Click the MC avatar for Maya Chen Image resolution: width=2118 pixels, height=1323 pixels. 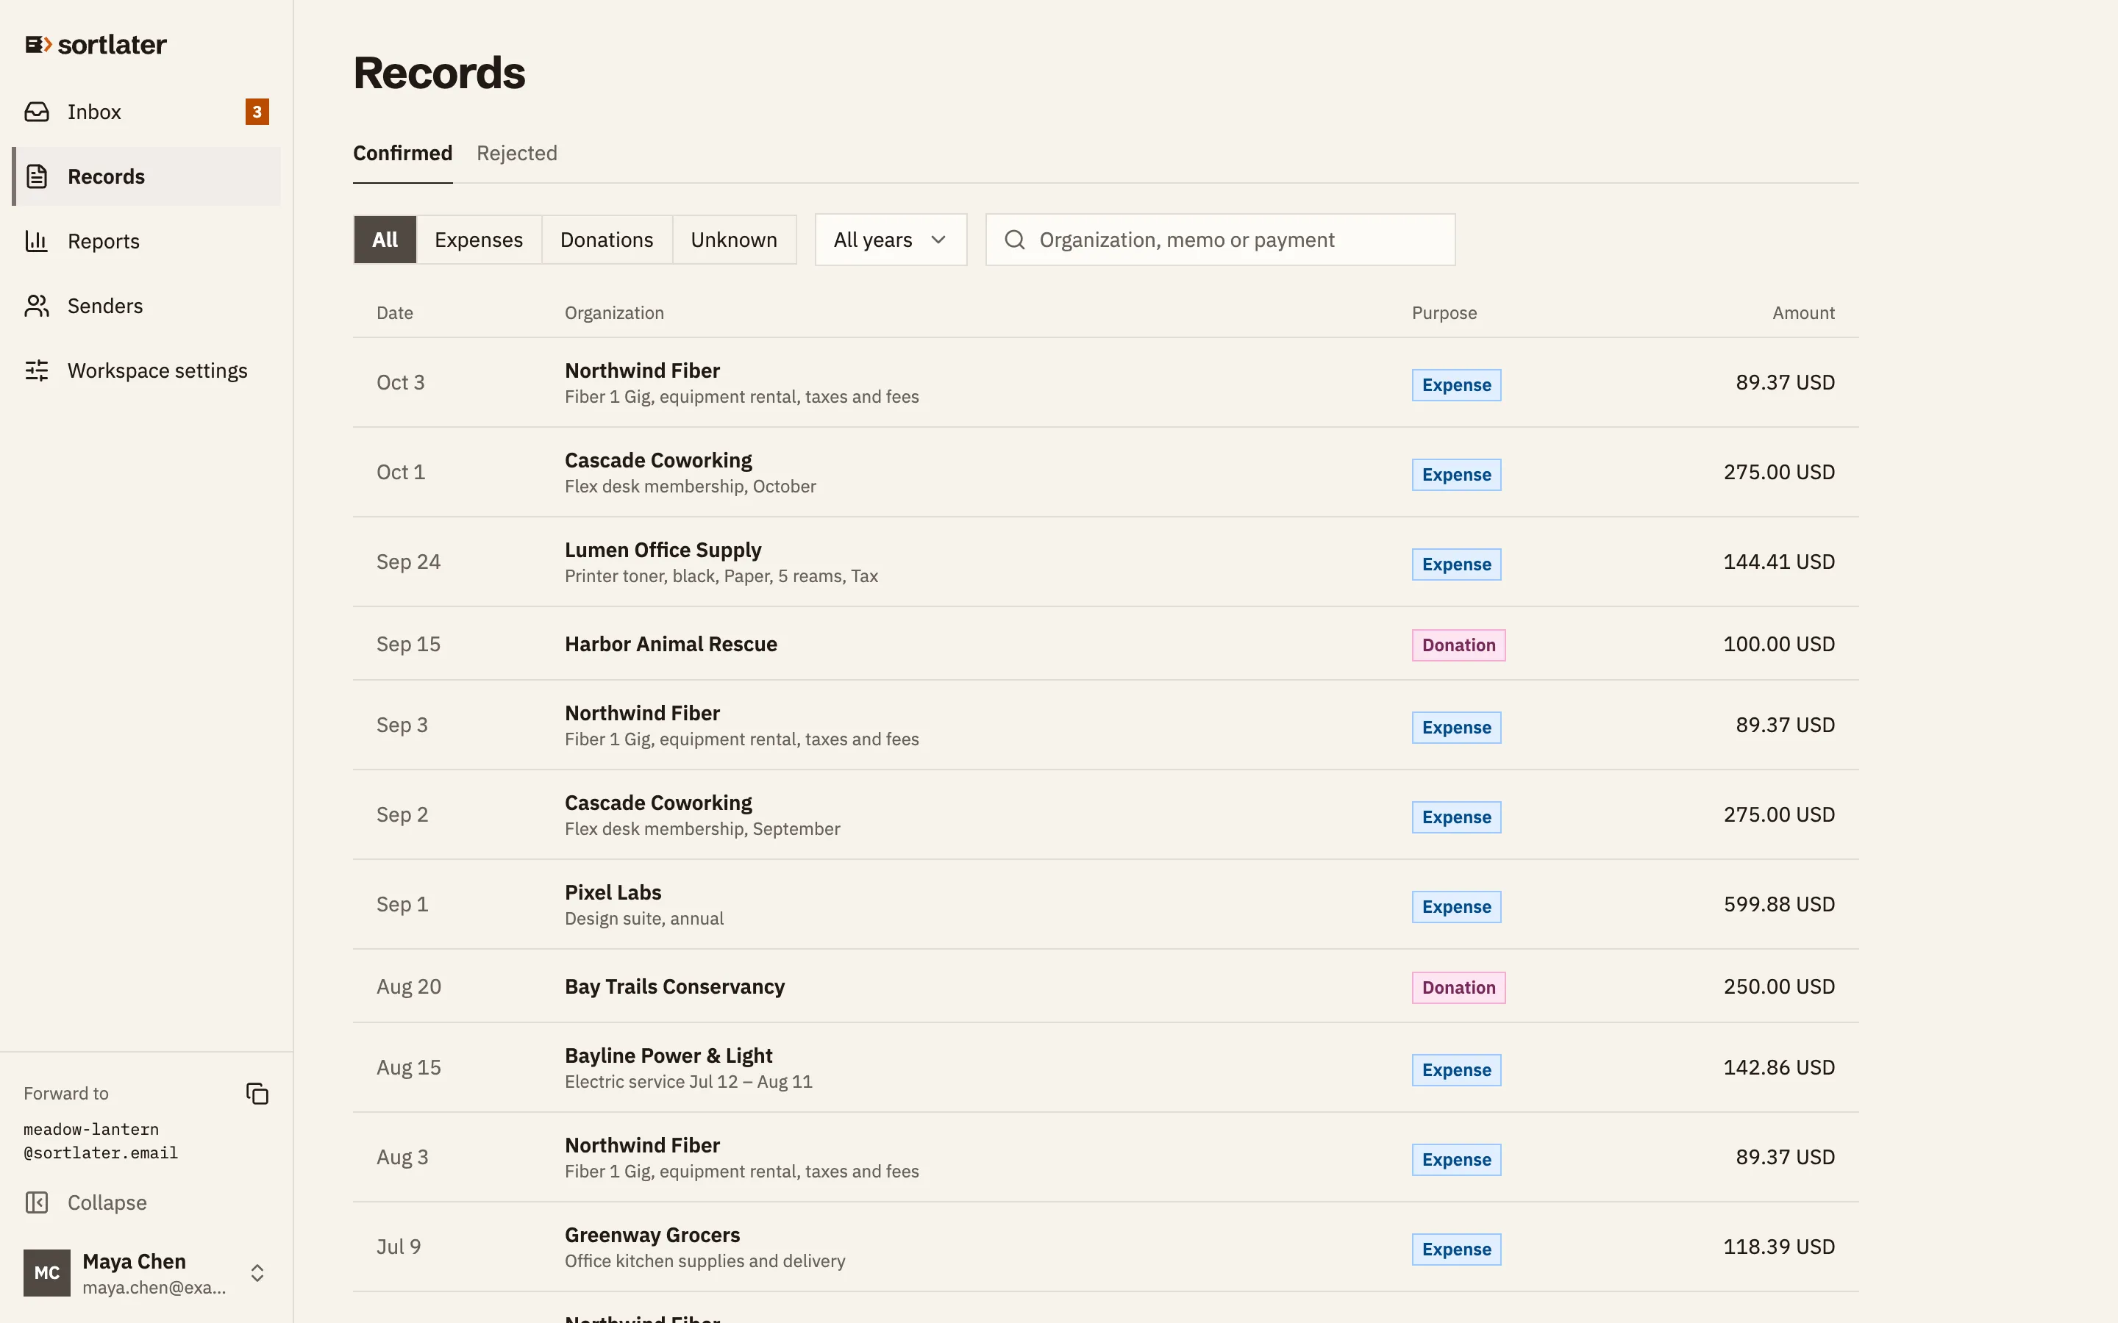coord(47,1273)
